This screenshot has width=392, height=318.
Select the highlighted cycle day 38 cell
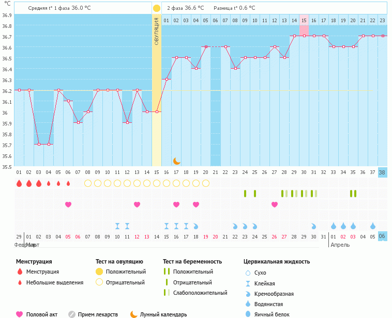382,172
